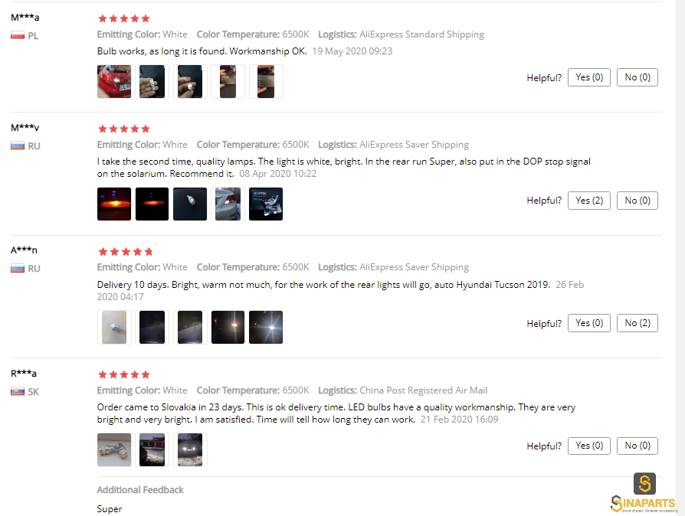Click Yes (0) on R***a's Slovakia review
Screen dimensions: 685x516
point(589,446)
